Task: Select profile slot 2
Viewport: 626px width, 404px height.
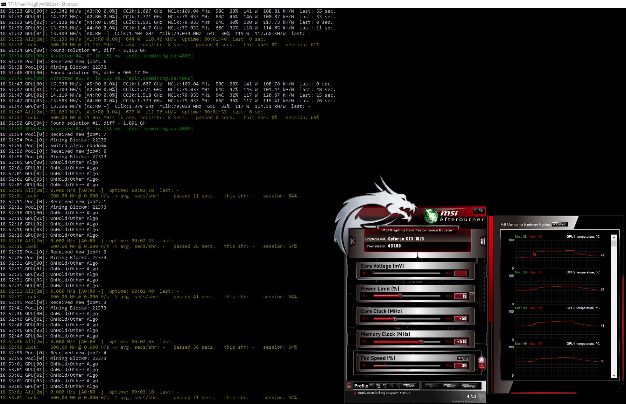Action: coord(379,386)
